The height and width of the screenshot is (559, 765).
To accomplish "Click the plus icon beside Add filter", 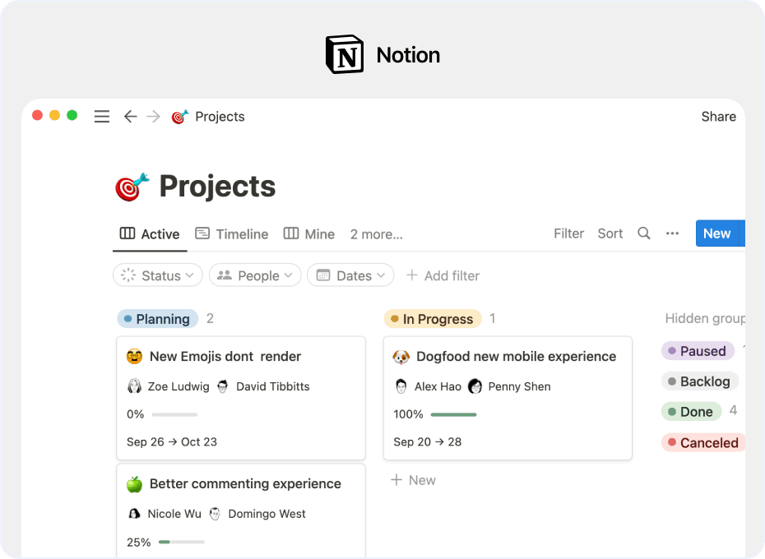I will [x=412, y=275].
